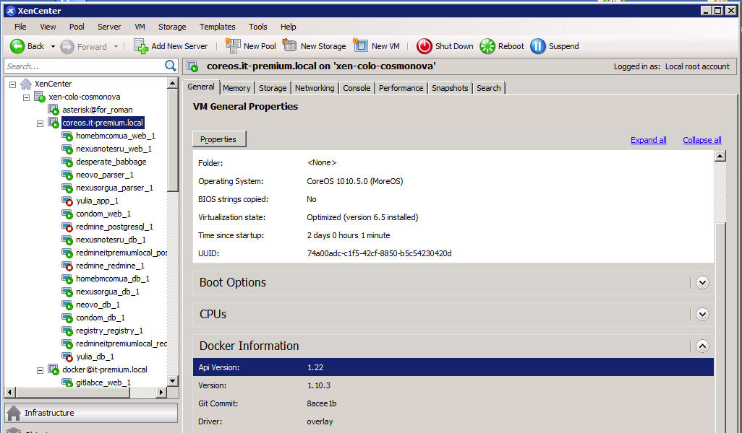The width and height of the screenshot is (742, 433).
Task: Expand the Boot Options section
Action: point(702,283)
